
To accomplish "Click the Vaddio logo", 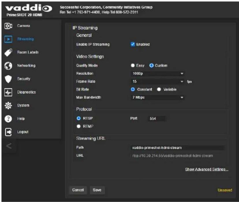I will (29, 8).
